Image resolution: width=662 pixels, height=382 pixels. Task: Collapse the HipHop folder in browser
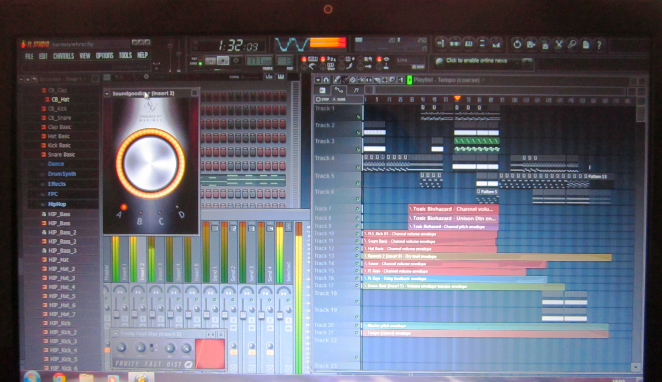point(57,204)
